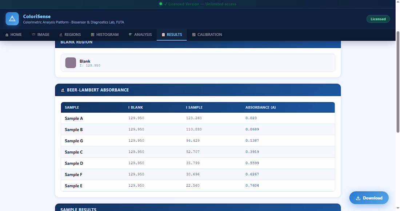
Task: Select the Sample C row label
Action: 74,152
